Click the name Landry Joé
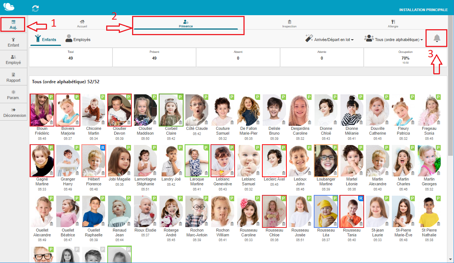 171,179
